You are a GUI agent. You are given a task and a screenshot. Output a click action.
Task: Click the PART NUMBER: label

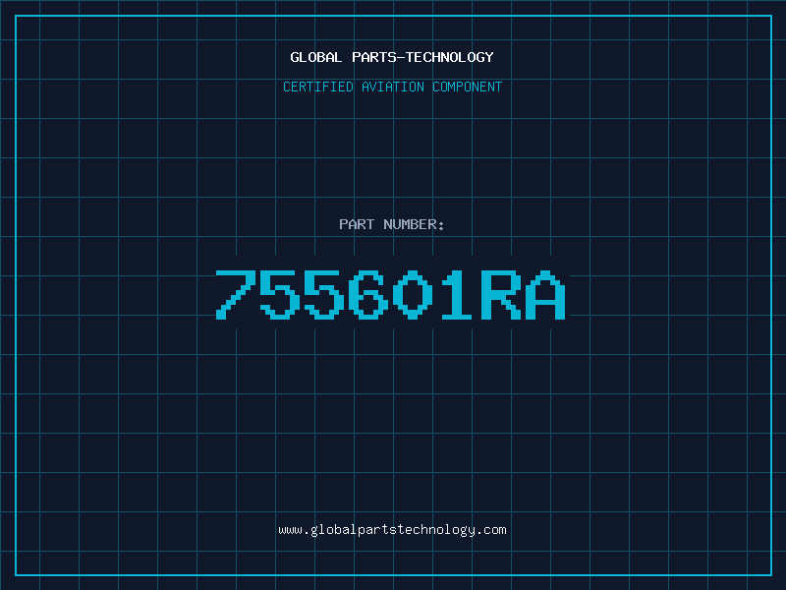tap(391, 224)
